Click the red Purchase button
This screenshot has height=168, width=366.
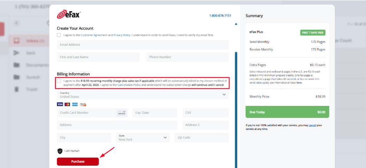[x=78, y=161]
